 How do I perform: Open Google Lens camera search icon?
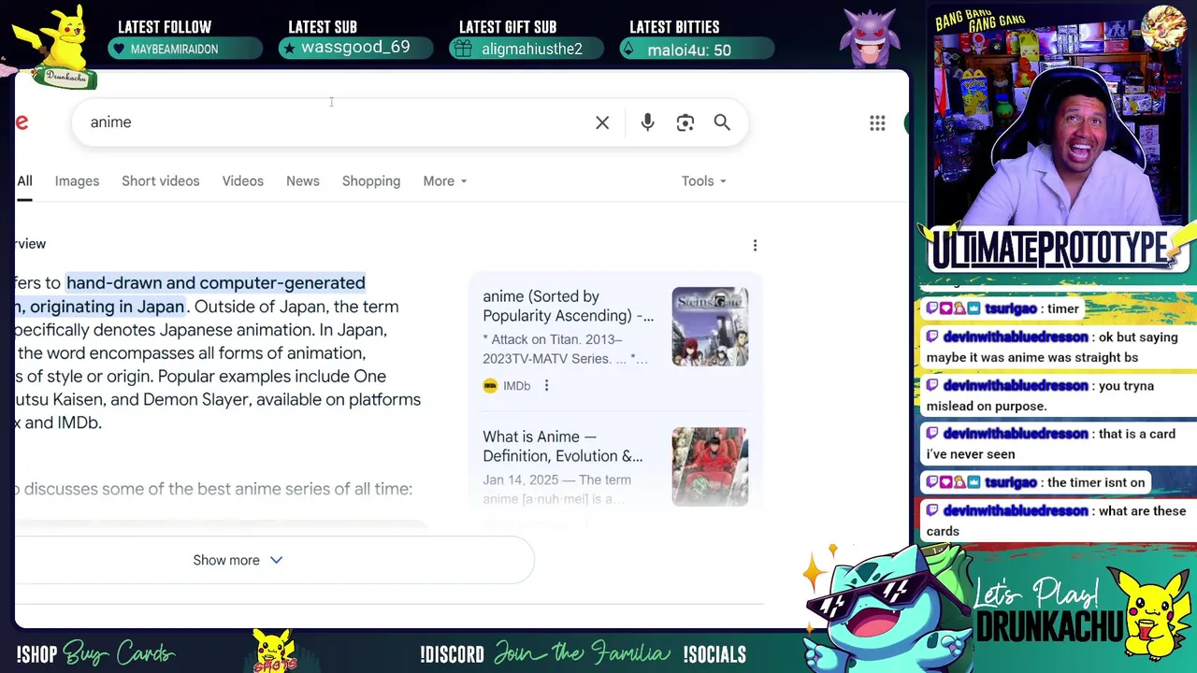coord(685,122)
